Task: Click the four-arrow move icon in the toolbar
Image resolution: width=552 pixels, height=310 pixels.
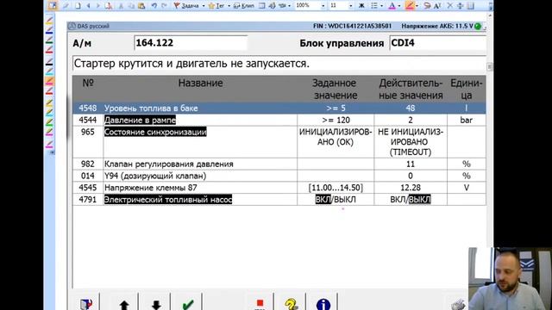Action: coord(460,6)
